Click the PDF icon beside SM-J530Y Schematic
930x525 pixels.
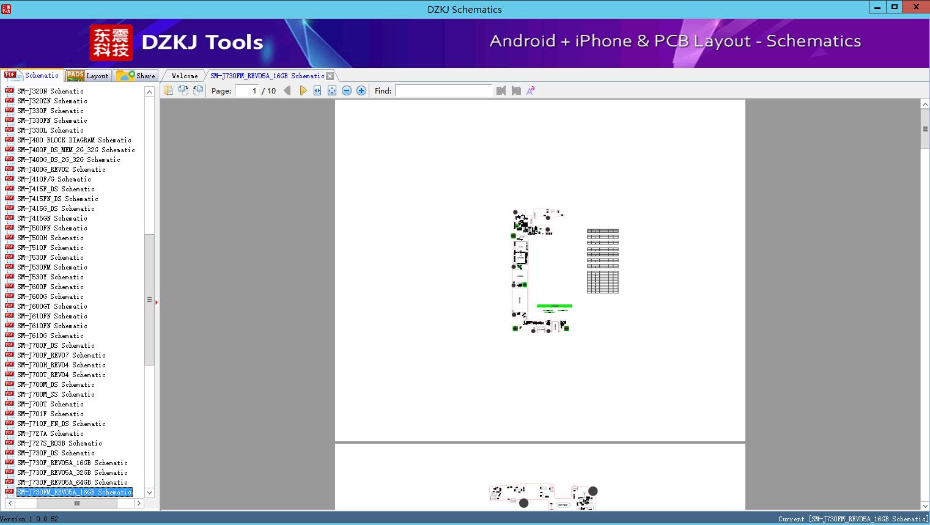(x=9, y=276)
